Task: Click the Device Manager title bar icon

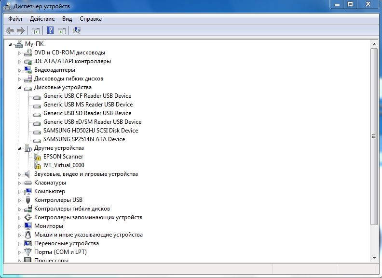Action: point(7,6)
